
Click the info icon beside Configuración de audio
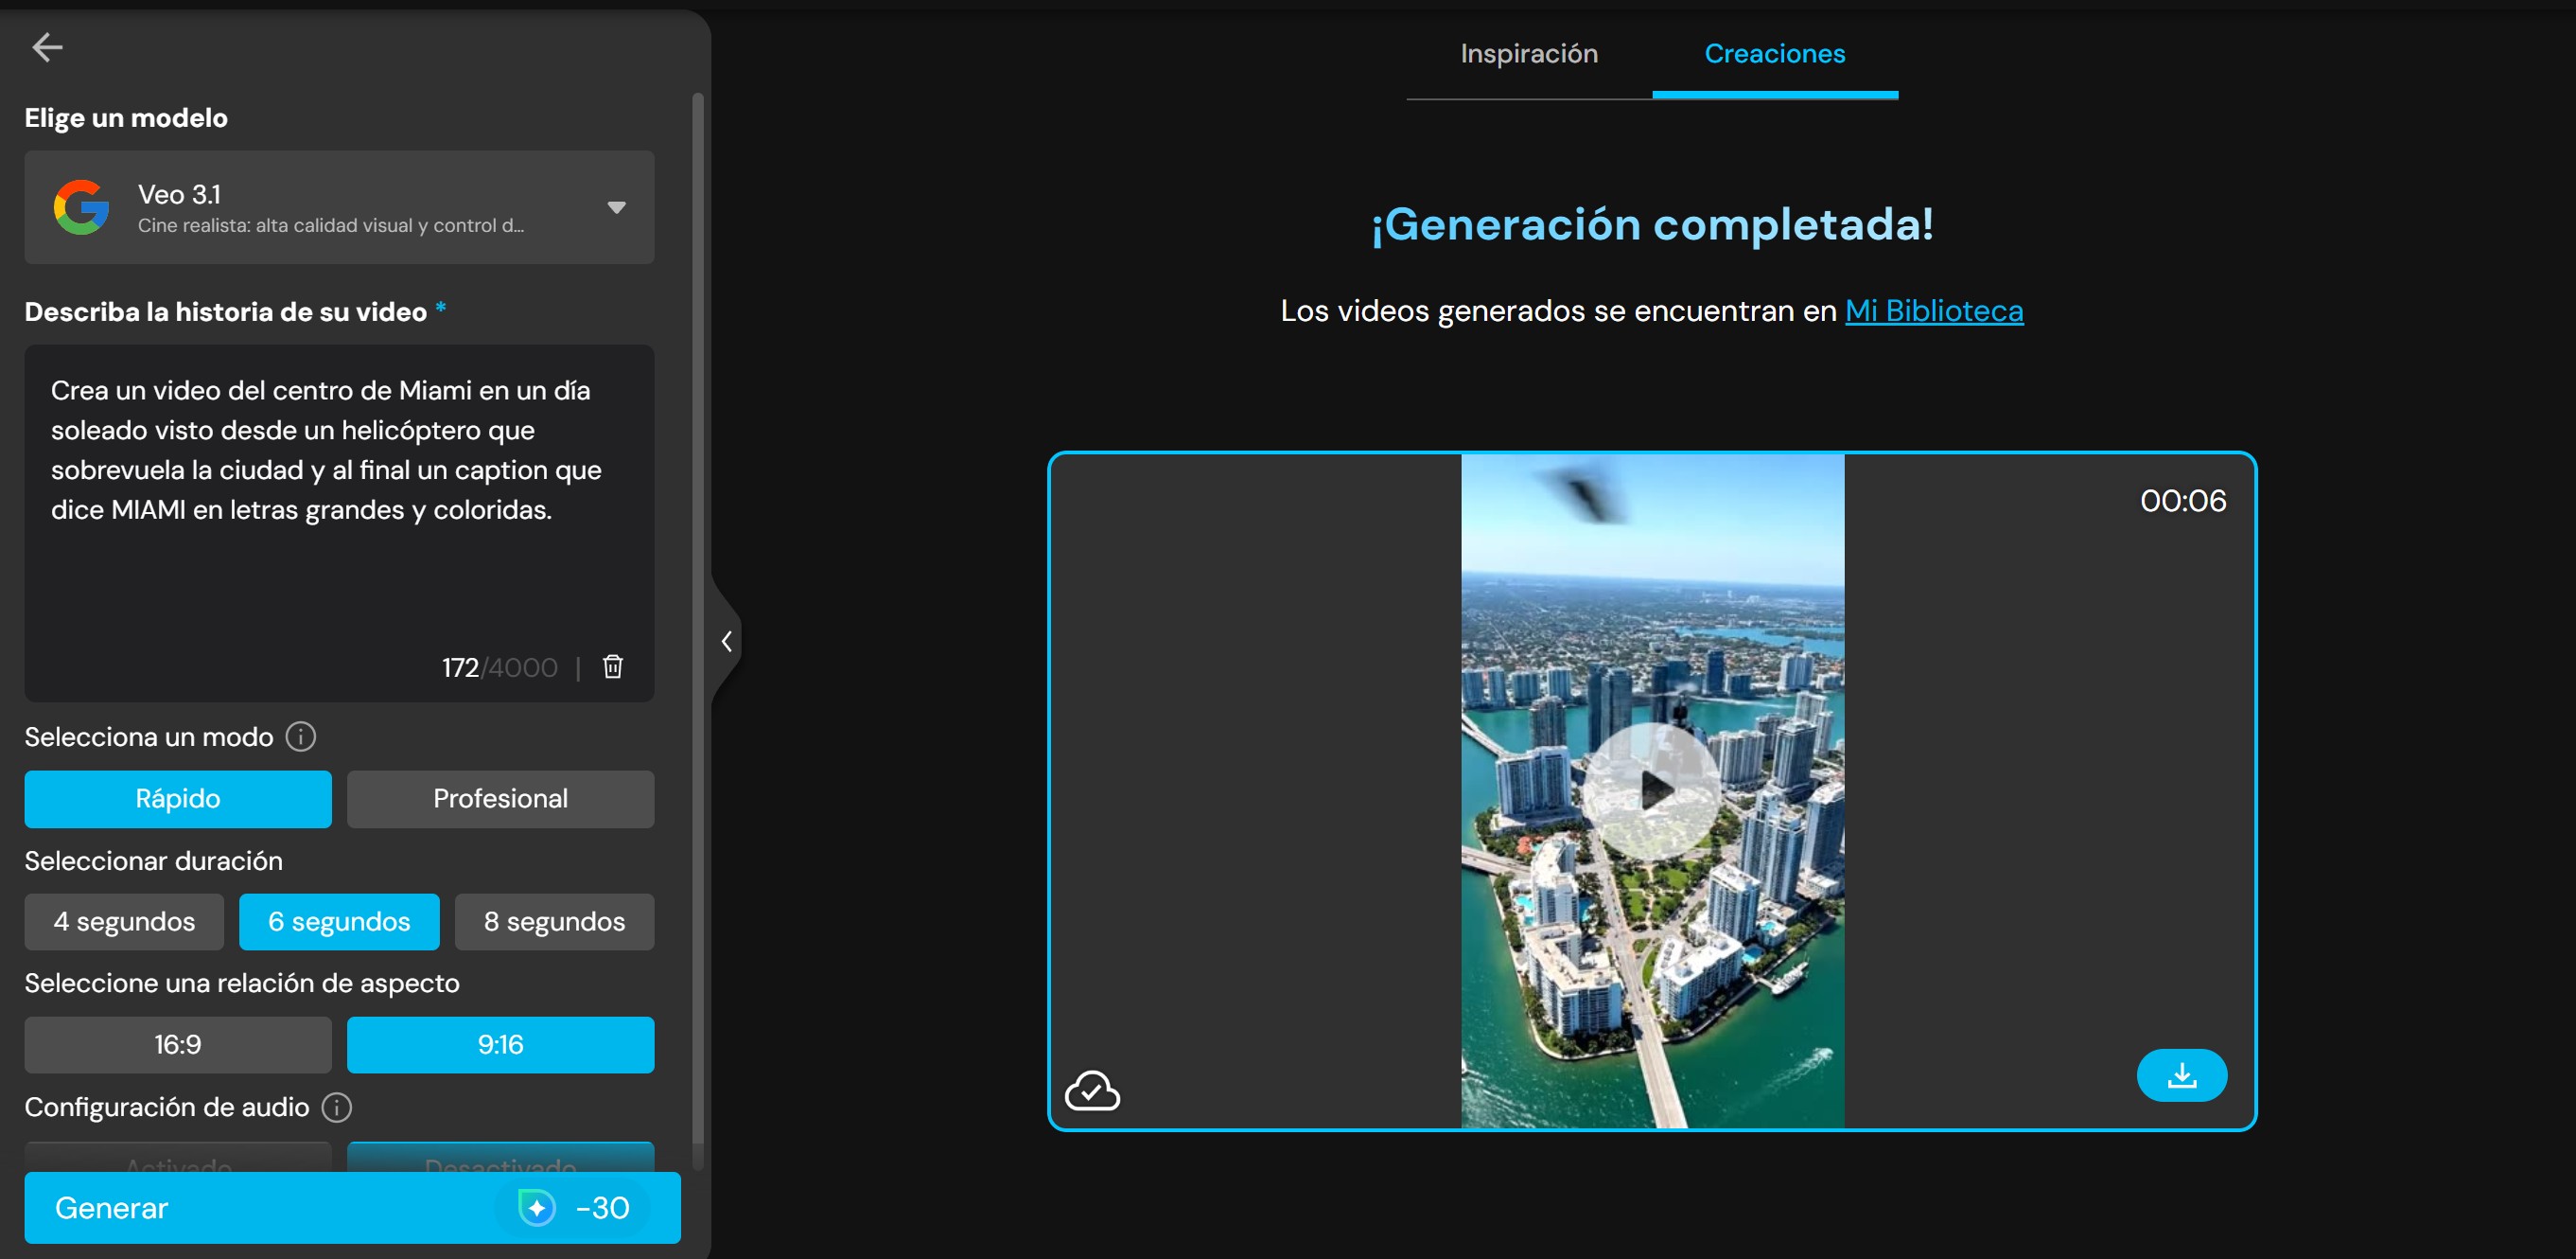tap(337, 1108)
